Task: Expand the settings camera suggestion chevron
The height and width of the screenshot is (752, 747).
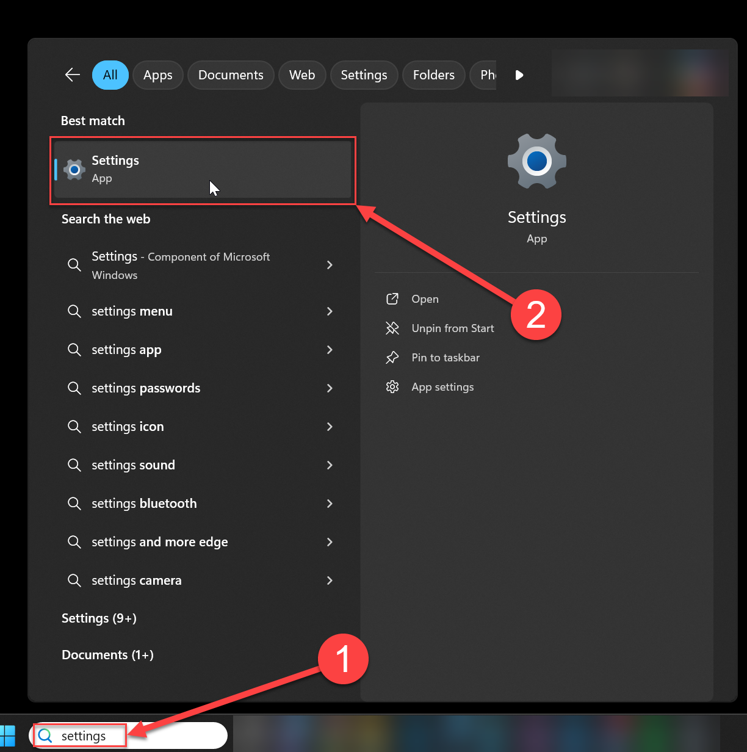Action: click(330, 580)
